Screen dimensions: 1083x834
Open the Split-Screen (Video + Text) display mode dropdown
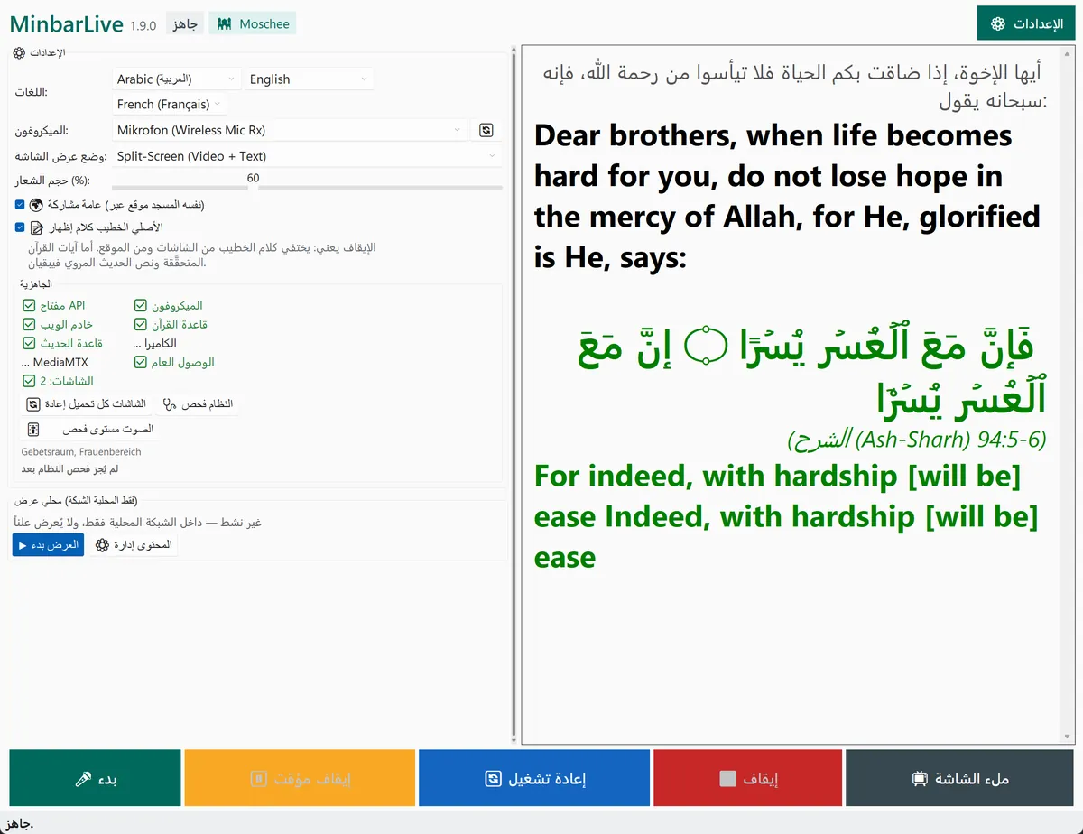(x=307, y=156)
